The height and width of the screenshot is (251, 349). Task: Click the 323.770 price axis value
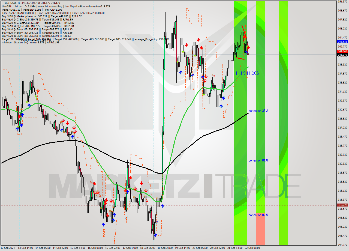342,145
